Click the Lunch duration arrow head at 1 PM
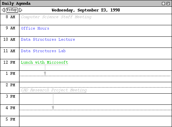Screen dimensions: 172x127 point(45,74)
